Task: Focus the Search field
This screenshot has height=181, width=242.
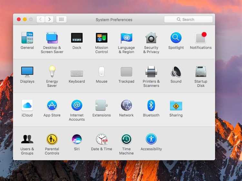Action: pyautogui.click(x=188, y=19)
